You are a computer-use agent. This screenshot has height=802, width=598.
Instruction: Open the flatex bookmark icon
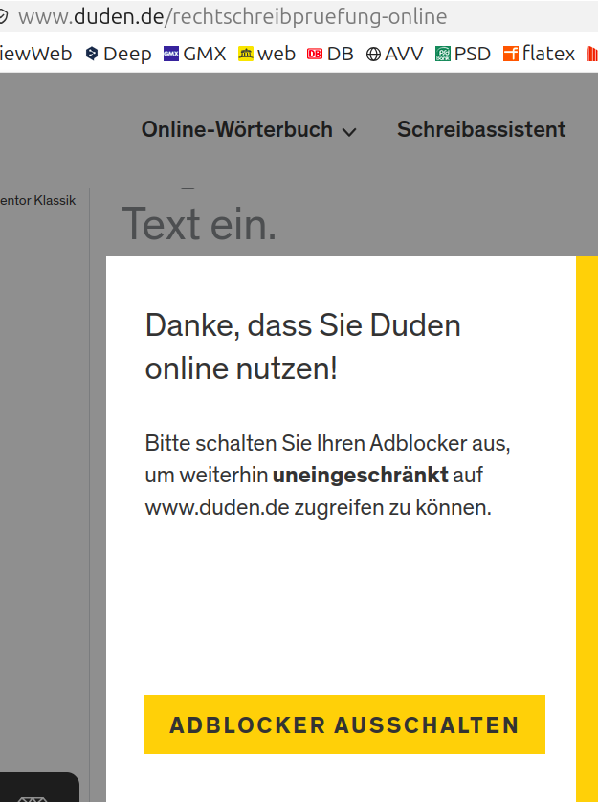pyautogui.click(x=511, y=54)
